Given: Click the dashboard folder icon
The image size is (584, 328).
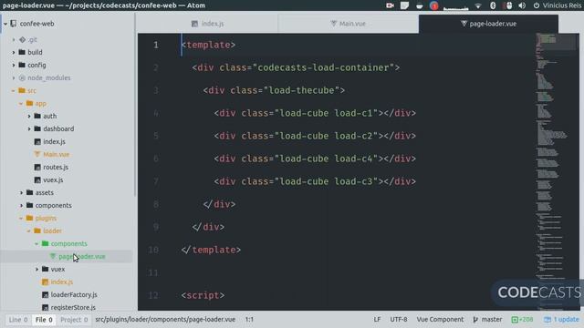Looking at the screenshot, I should pos(37,128).
